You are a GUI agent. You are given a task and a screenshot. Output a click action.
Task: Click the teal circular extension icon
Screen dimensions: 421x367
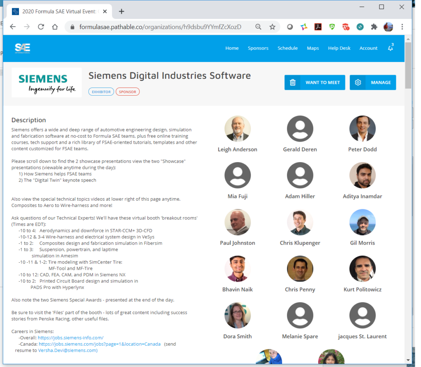[360, 27]
